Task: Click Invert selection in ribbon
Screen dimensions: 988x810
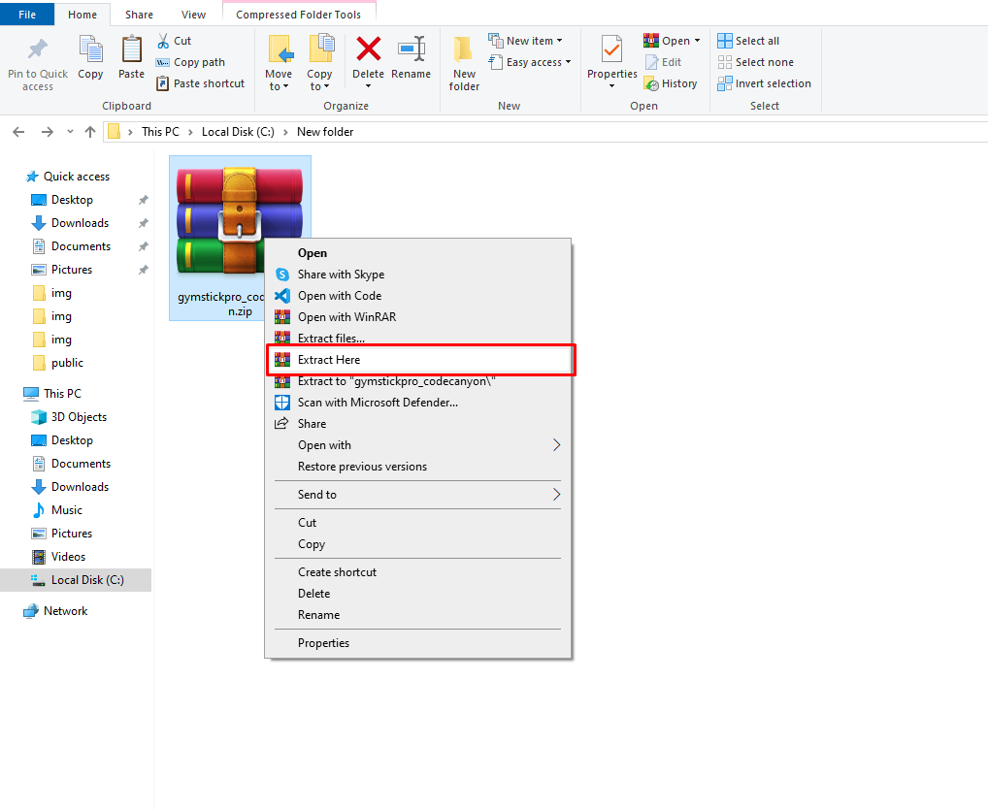Action: [772, 83]
